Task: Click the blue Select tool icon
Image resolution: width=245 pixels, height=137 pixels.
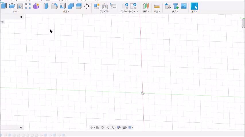Action: tap(194, 6)
